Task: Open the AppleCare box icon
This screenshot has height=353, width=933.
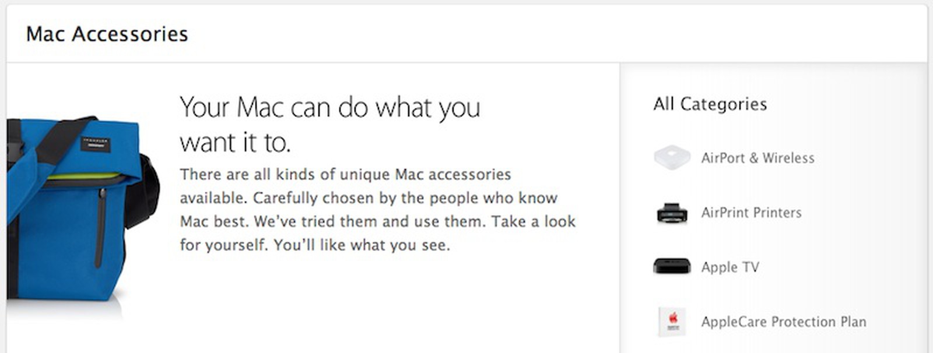Action: (x=672, y=322)
